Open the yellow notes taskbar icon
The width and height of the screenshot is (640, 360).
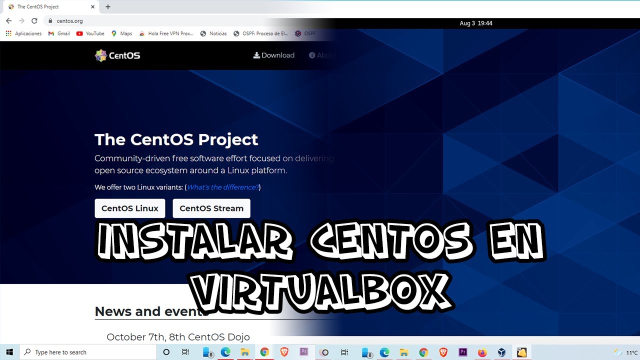(x=521, y=352)
